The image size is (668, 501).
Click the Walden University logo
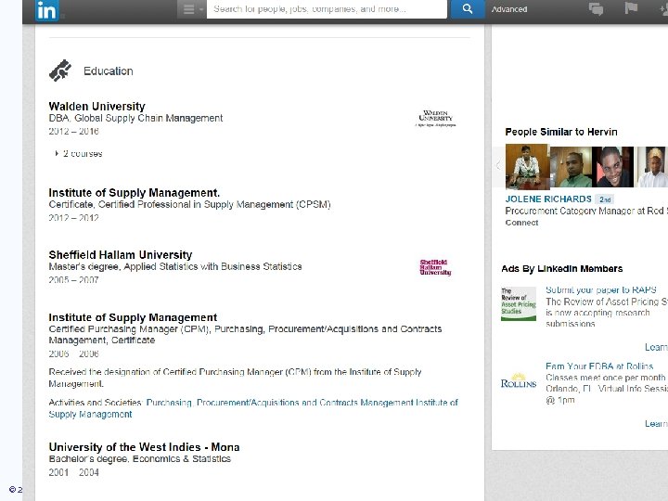(435, 118)
